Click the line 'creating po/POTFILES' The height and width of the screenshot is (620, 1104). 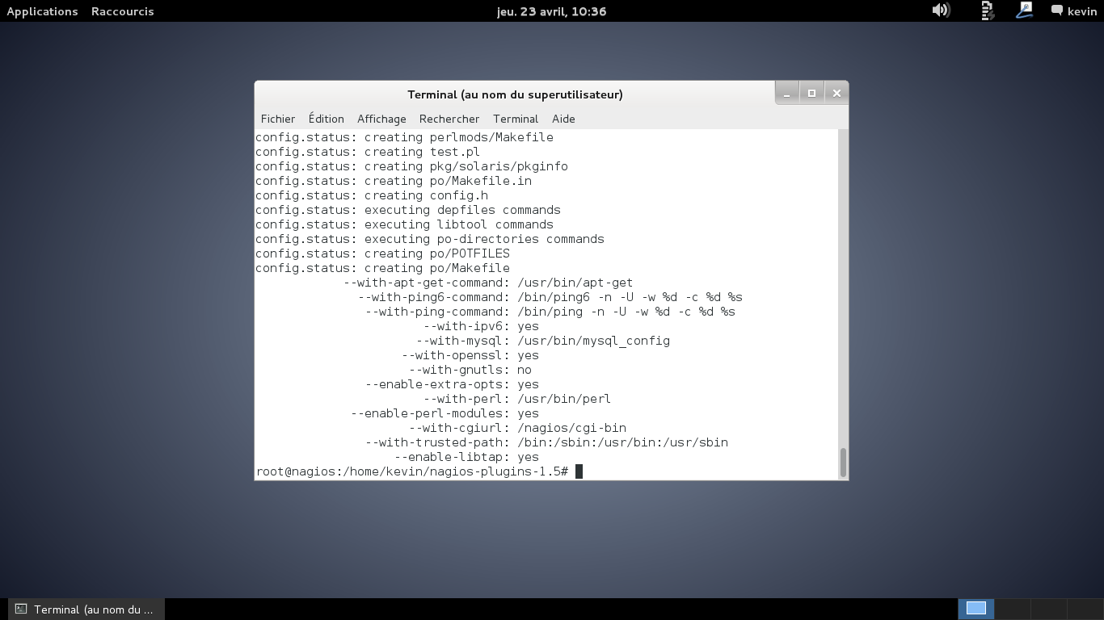383,253
